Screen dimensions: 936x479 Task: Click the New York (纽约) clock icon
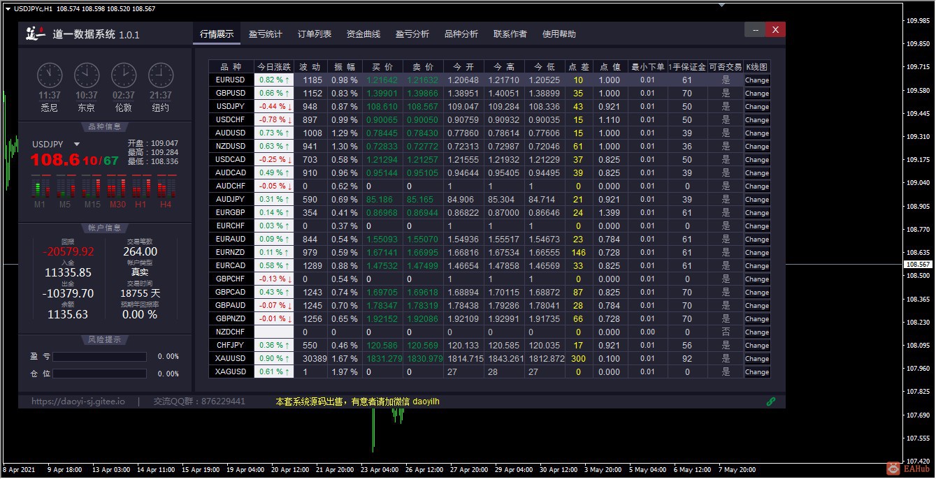point(161,75)
